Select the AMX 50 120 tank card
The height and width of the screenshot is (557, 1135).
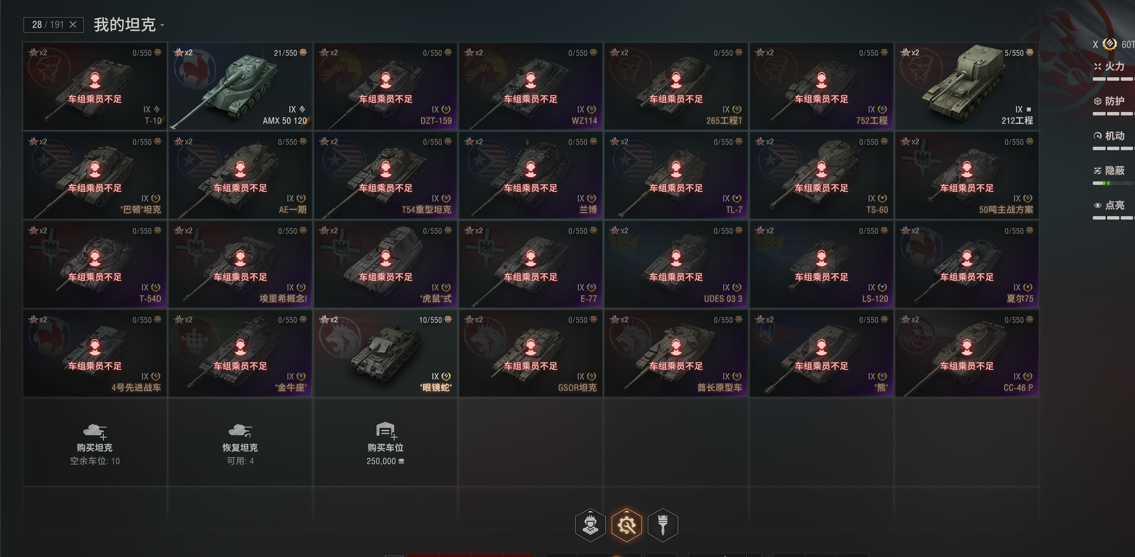click(x=240, y=86)
